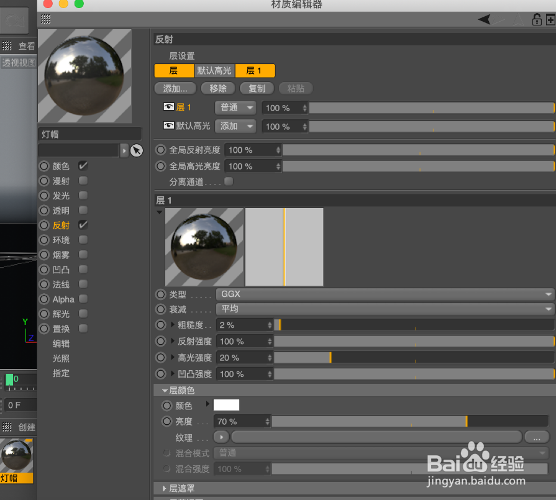
Task: Click the lock icon at top right
Action: pyautogui.click(x=536, y=19)
